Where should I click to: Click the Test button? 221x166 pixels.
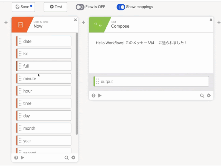[x=56, y=7]
